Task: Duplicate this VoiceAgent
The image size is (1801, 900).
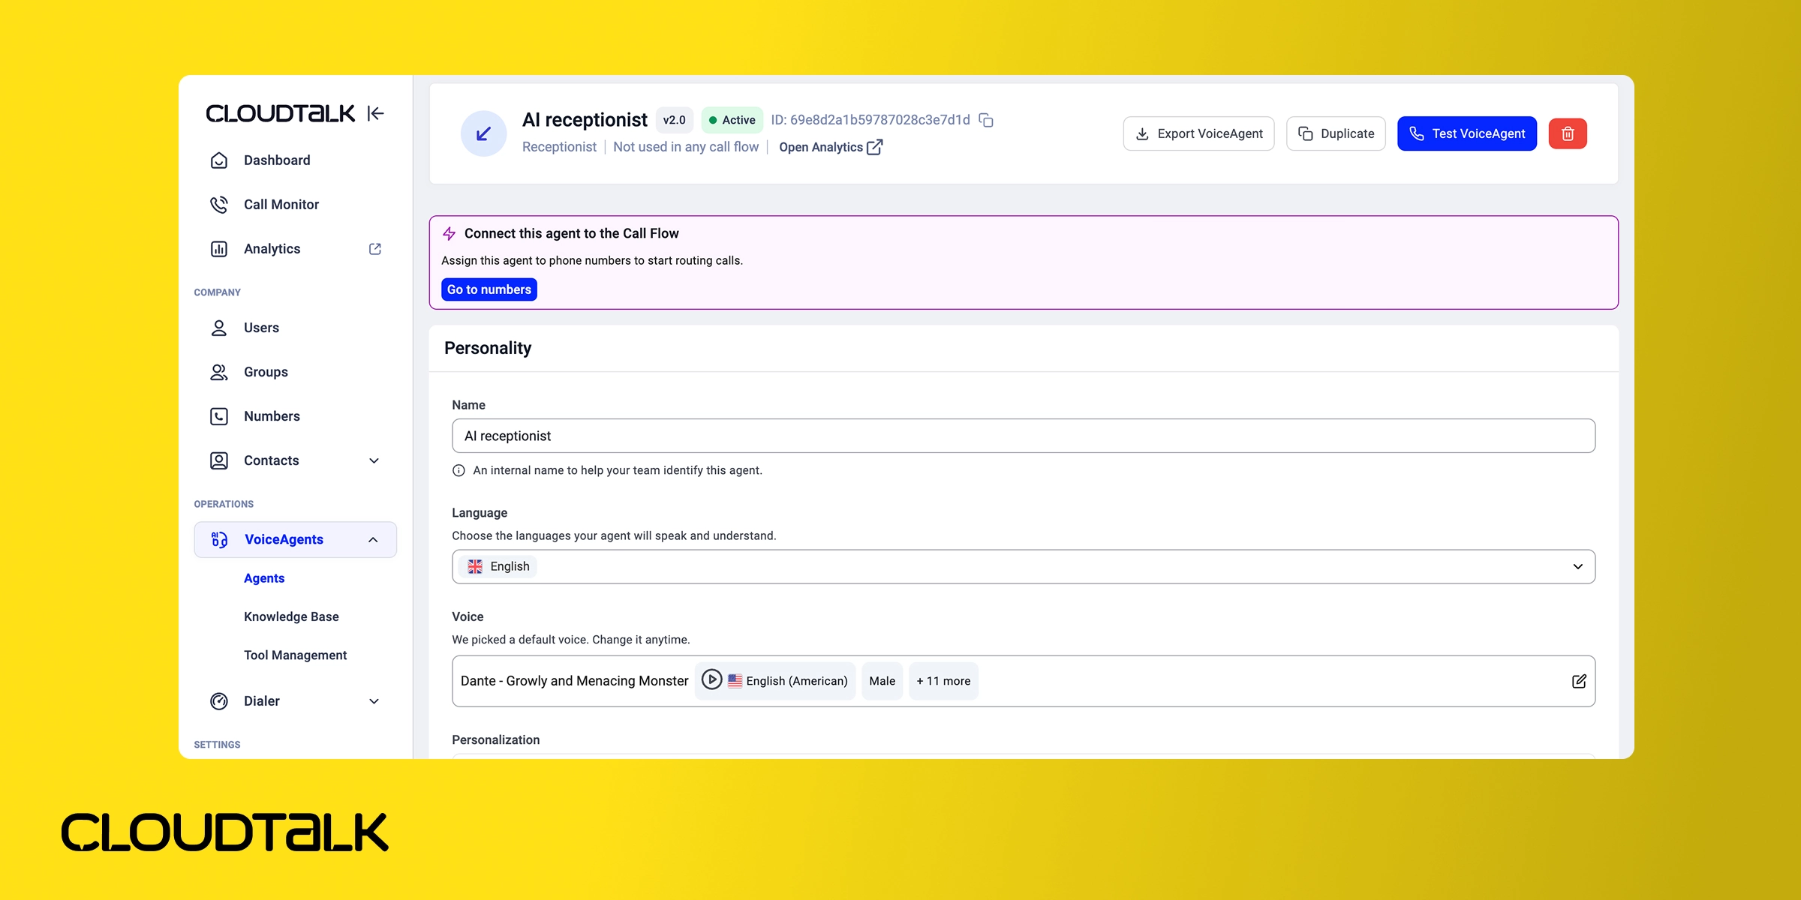Action: click(1336, 133)
